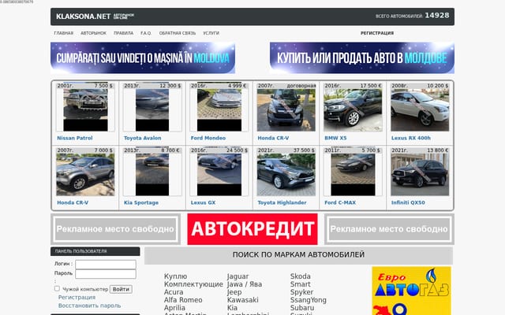Select the Spyker brand link

[x=301, y=292]
